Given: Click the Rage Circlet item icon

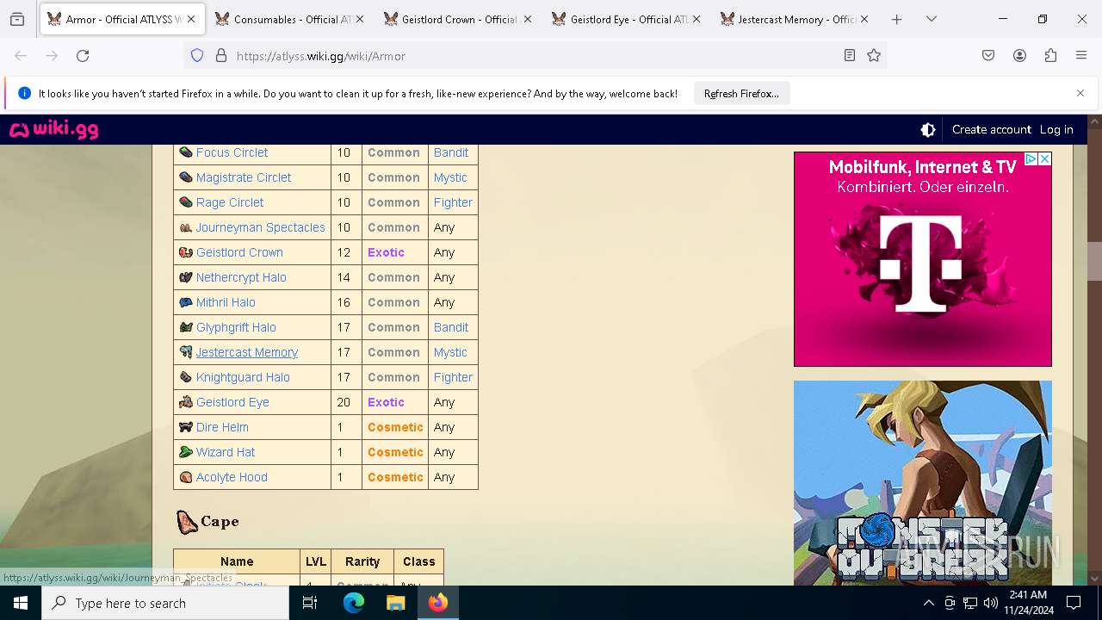Looking at the screenshot, I should (x=185, y=202).
